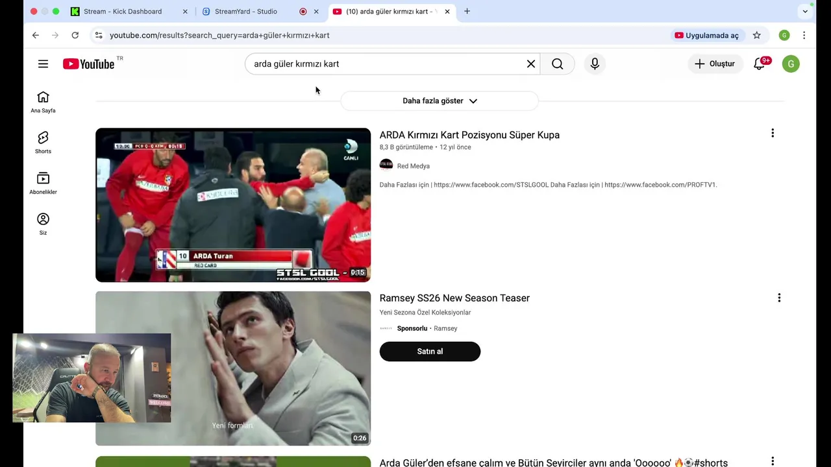Open the tab search dropdown arrow
Image resolution: width=831 pixels, height=467 pixels.
pos(805,11)
